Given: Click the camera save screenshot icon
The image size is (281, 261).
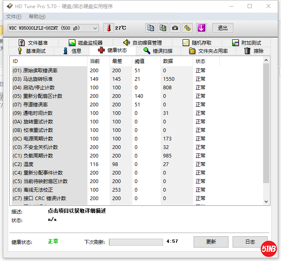Looking at the screenshot, I should click(175, 28).
